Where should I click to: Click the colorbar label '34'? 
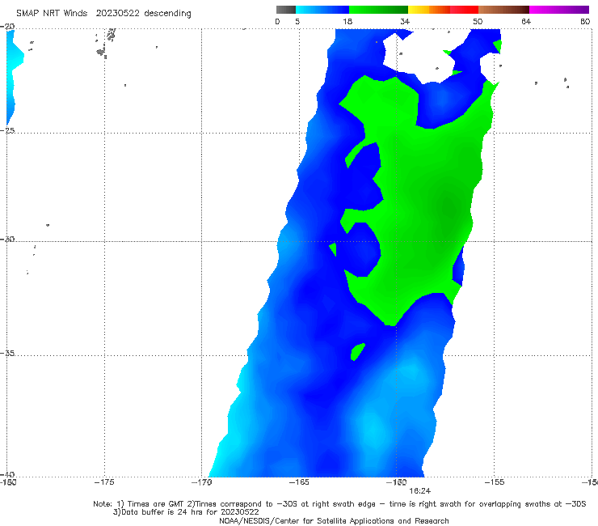click(x=405, y=22)
